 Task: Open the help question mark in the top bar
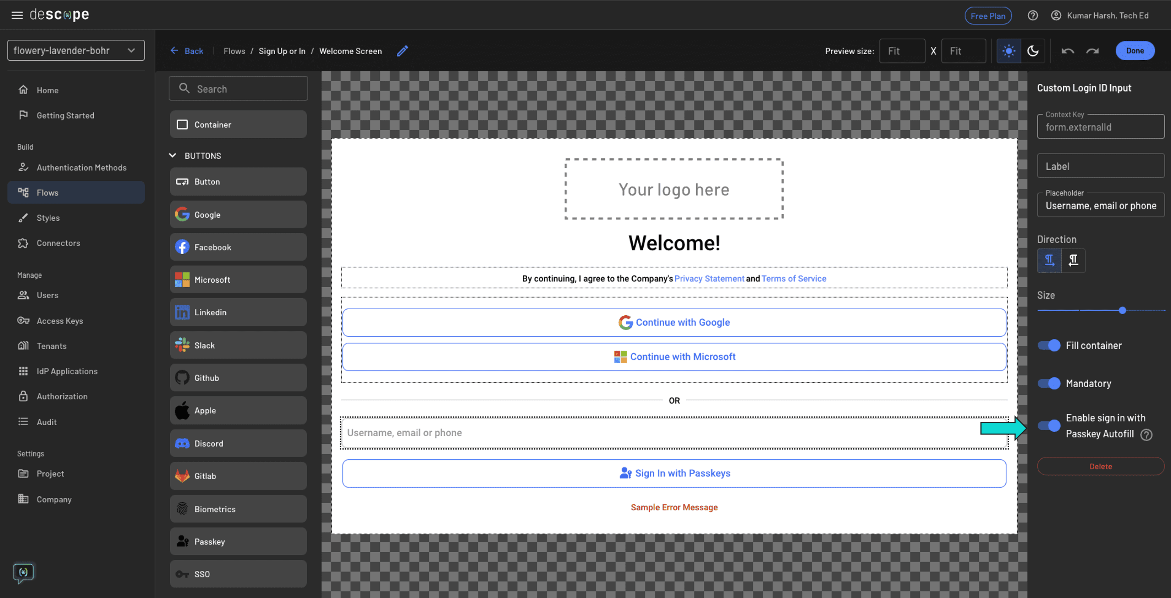(x=1032, y=16)
